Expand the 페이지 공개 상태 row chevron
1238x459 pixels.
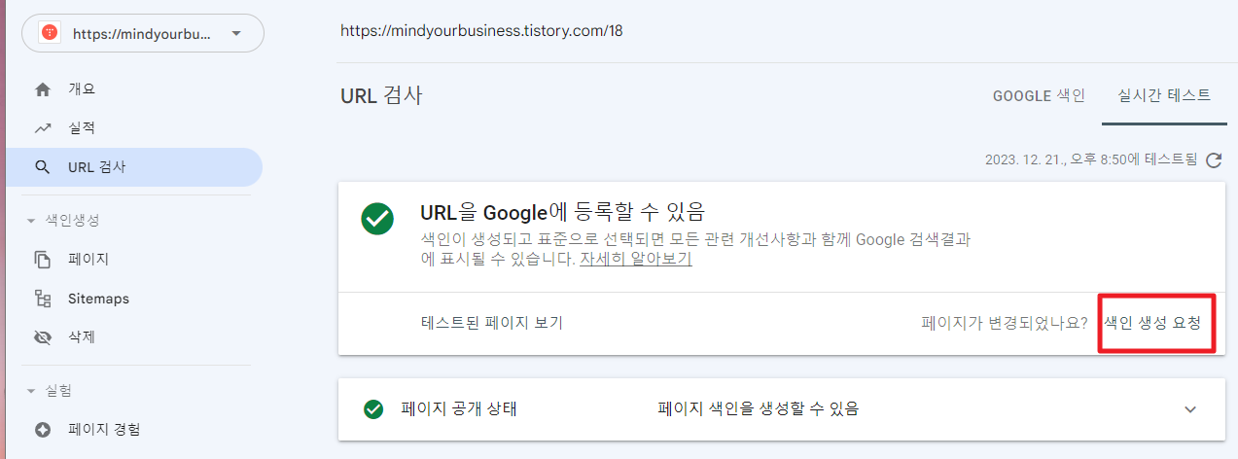pyautogui.click(x=1190, y=409)
